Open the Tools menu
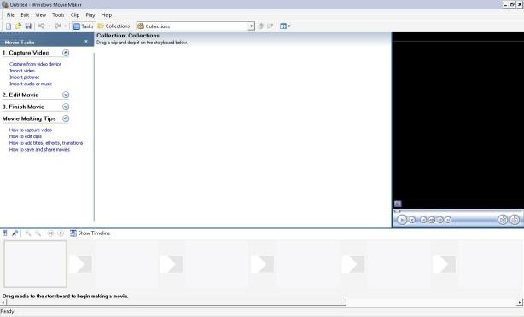 58,15
